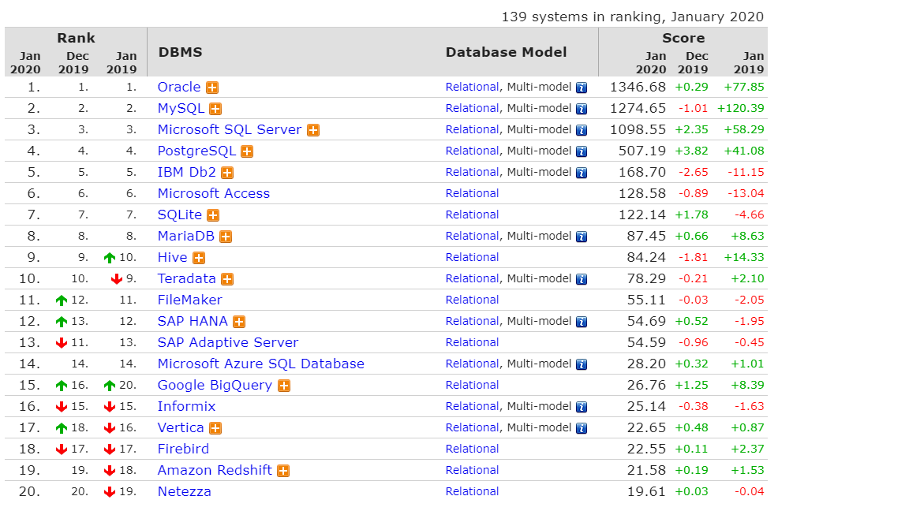Click the score value 84.24
This screenshot has width=909, height=511.
click(646, 257)
